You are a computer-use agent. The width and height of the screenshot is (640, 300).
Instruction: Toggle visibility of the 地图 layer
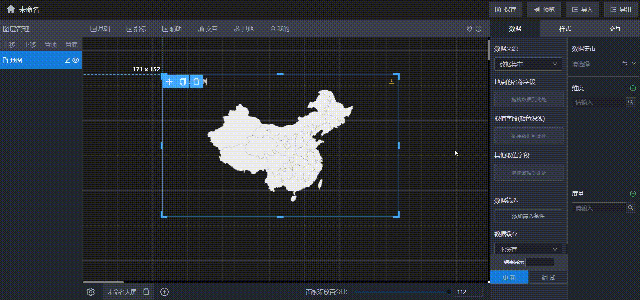(x=76, y=60)
